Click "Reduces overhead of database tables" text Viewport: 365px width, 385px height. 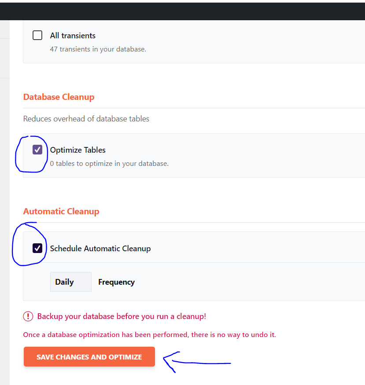(86, 119)
